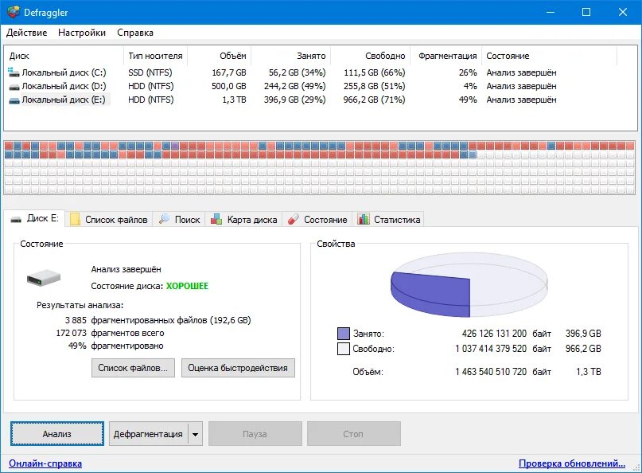Expand the Дефрагментация dropdown arrow
The image size is (642, 473).
point(195,434)
